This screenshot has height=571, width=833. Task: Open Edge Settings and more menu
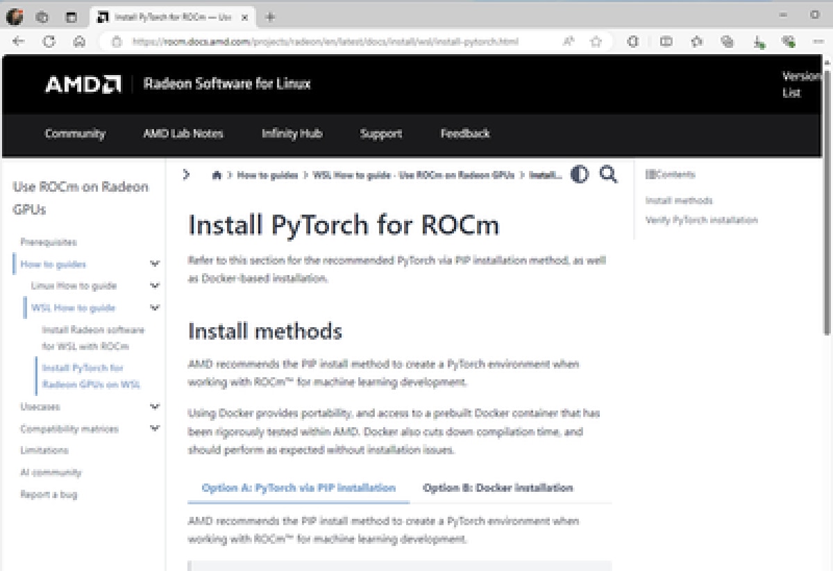click(818, 42)
